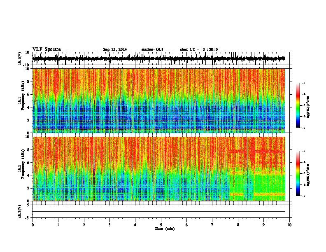Click the "-7" value on ch.1 colorbar
Image resolution: width=326 pixels, height=252 pixels.
click(303, 128)
